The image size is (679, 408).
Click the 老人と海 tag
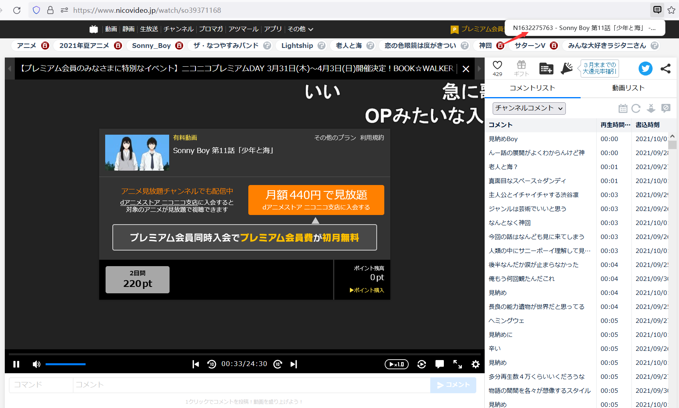pyautogui.click(x=349, y=46)
